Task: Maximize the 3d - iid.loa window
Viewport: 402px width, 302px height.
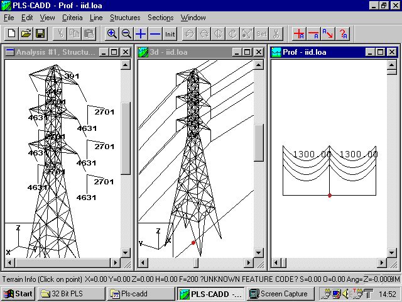Action: coord(246,52)
